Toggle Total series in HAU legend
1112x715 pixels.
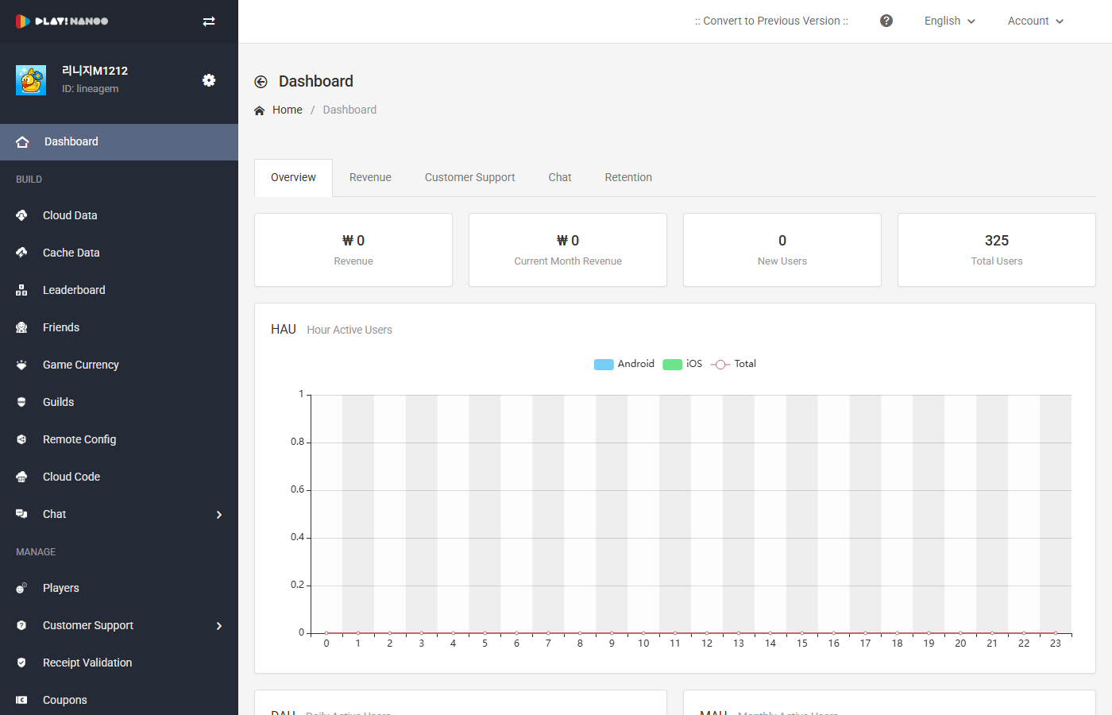pyautogui.click(x=733, y=364)
